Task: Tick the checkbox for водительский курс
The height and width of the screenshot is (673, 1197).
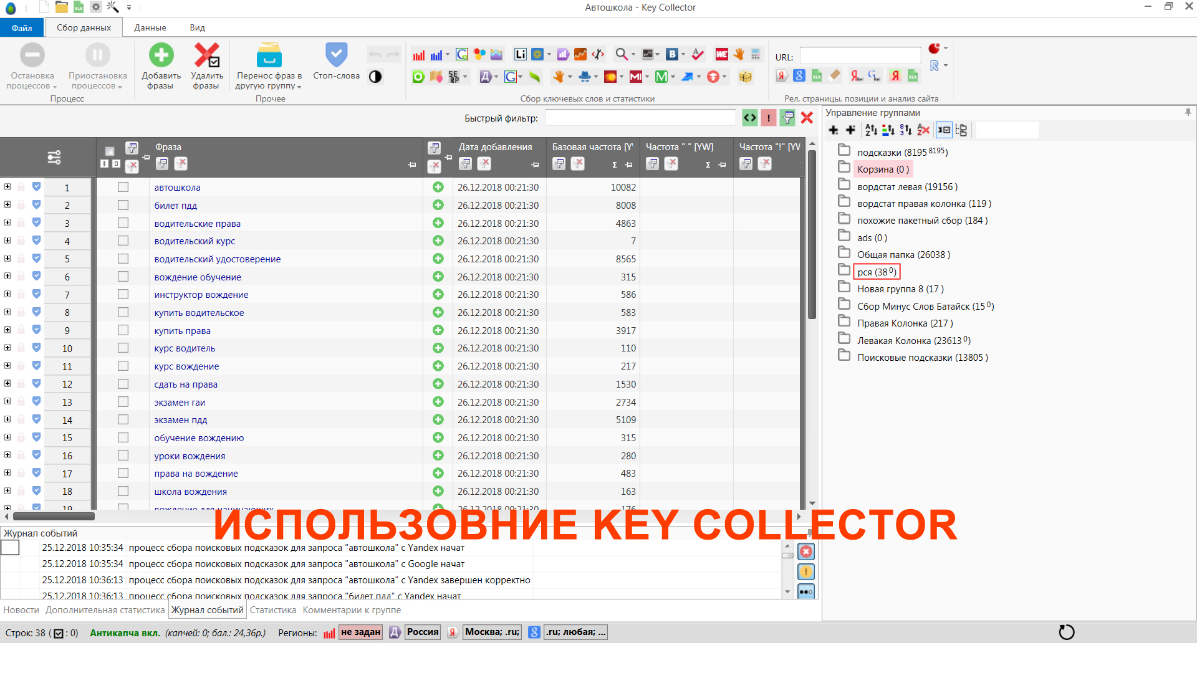Action: pyautogui.click(x=123, y=241)
